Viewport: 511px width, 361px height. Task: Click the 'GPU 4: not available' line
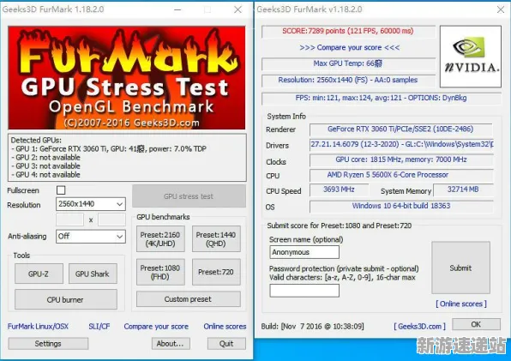(x=45, y=175)
